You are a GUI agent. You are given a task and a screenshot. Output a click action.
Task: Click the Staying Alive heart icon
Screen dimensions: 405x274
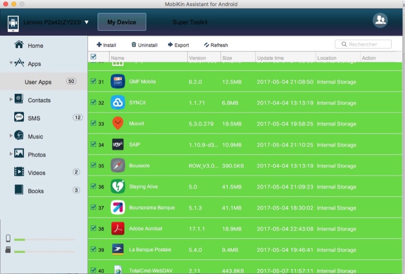117,187
